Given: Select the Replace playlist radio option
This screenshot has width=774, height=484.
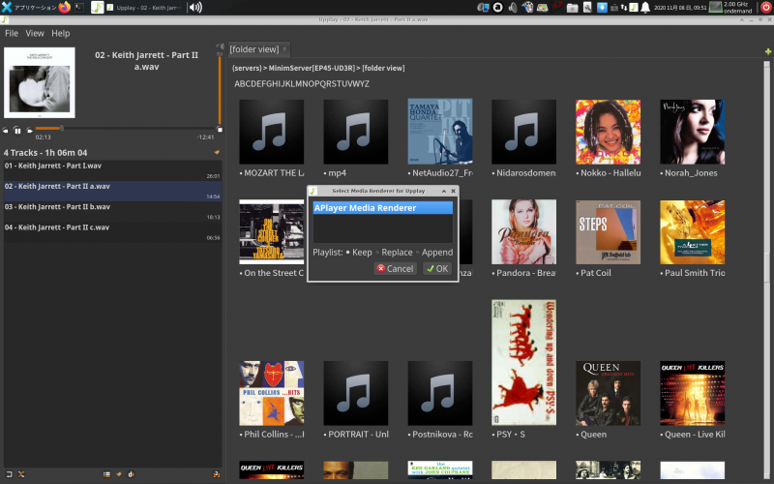Looking at the screenshot, I should click(x=394, y=253).
